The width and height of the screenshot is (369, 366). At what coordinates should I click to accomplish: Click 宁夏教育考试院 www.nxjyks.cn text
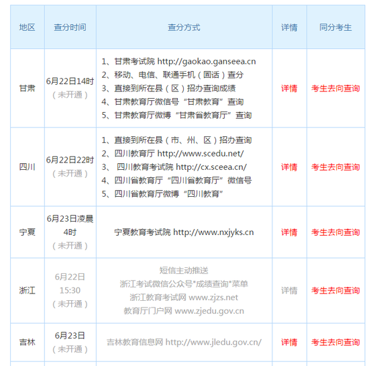tap(184, 232)
